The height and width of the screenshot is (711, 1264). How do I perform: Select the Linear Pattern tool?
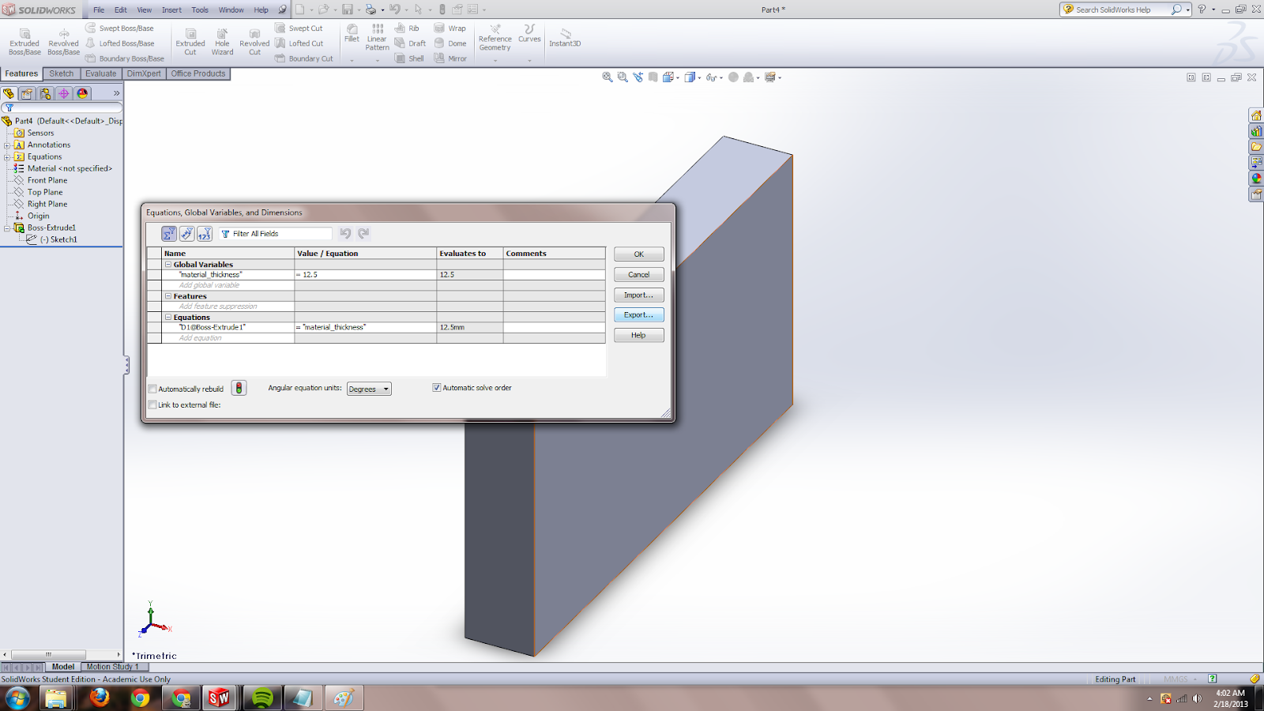tap(377, 37)
